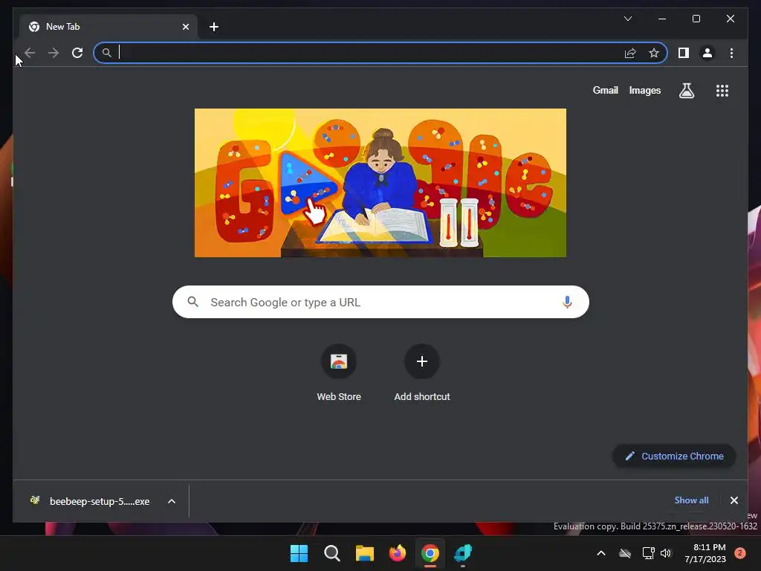Click the Chrome taskbar icon
The image size is (761, 571).
coord(430,553)
